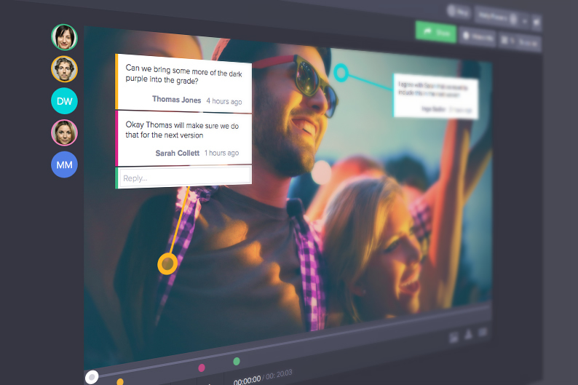Jump to the green timeline comment marker
578x385 pixels.
pos(237,362)
